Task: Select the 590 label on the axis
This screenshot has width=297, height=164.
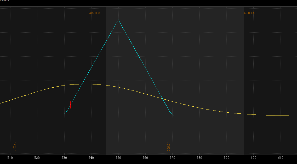Action: (226, 157)
